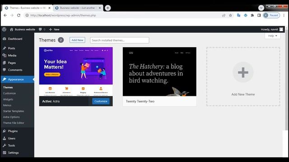
Task: Open the Starter Templates submenu link
Action: (x=14, y=111)
